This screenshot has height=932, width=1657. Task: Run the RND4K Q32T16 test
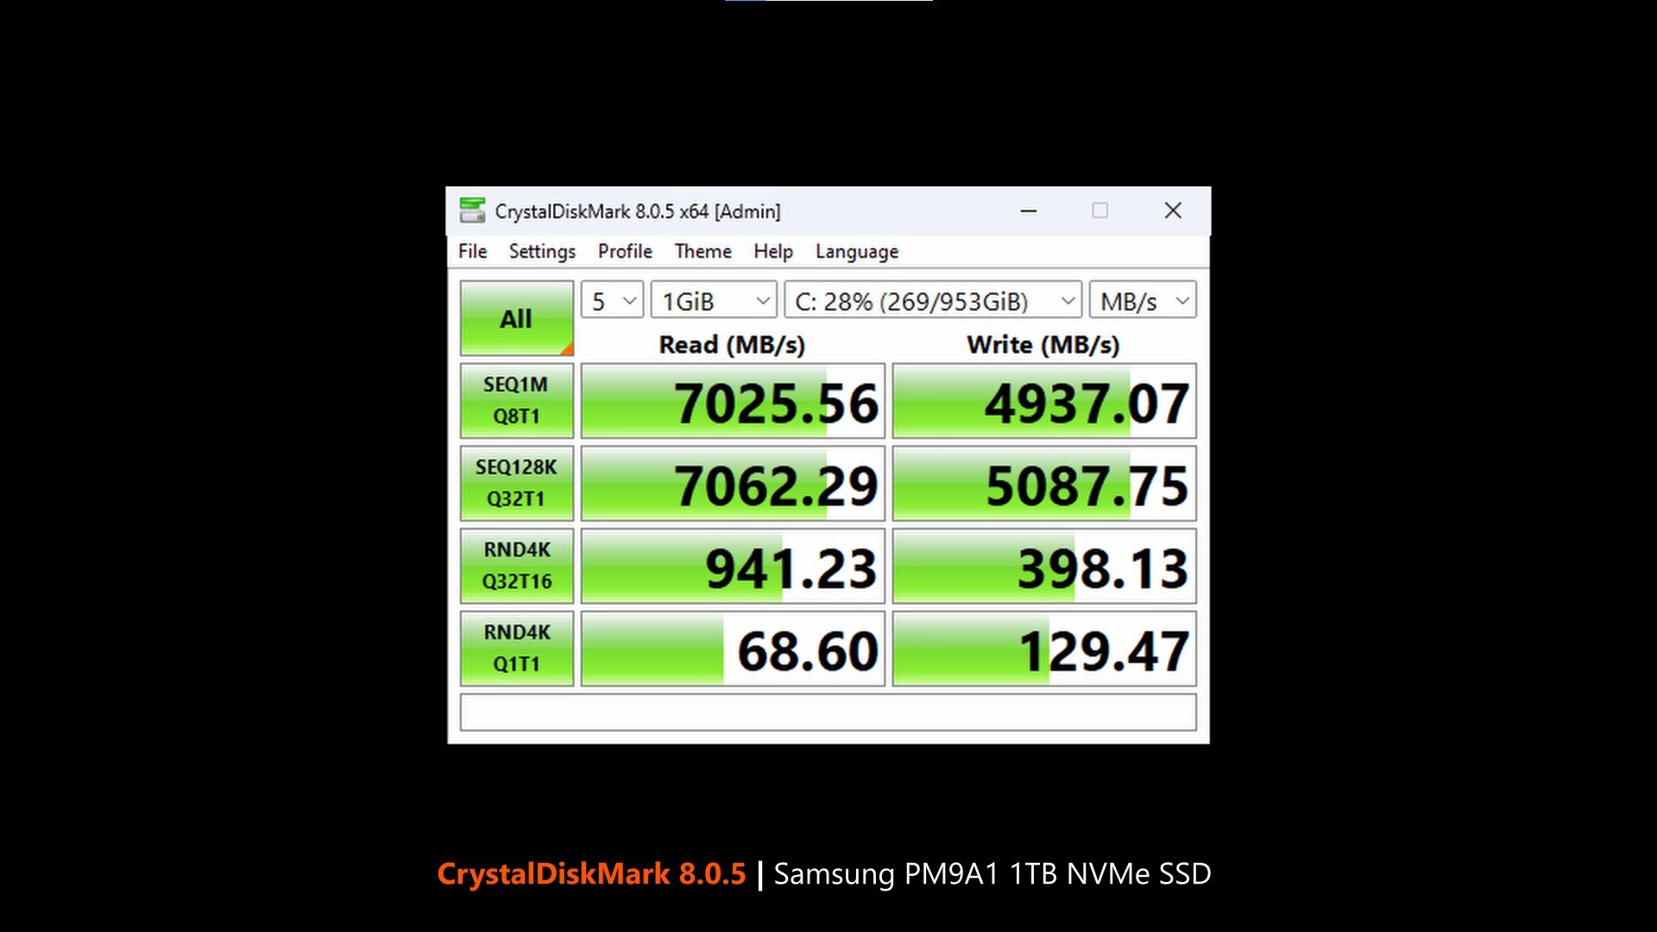pyautogui.click(x=516, y=566)
